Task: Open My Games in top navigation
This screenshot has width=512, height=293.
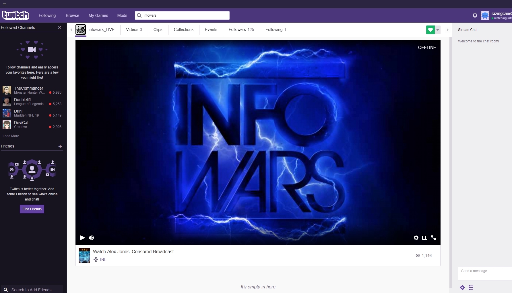Action: [x=98, y=15]
